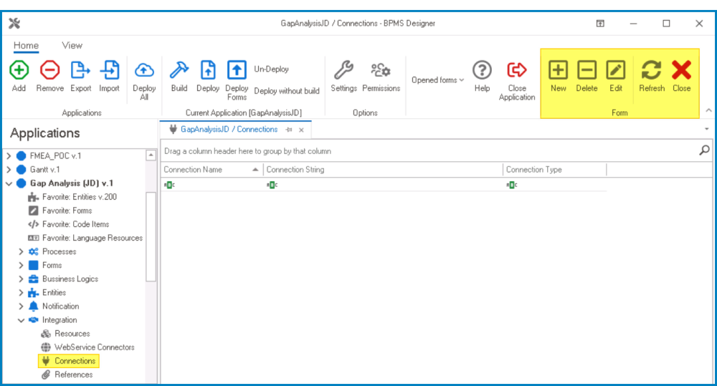The height and width of the screenshot is (386, 717).
Task: Build the current application
Action: pos(179,70)
